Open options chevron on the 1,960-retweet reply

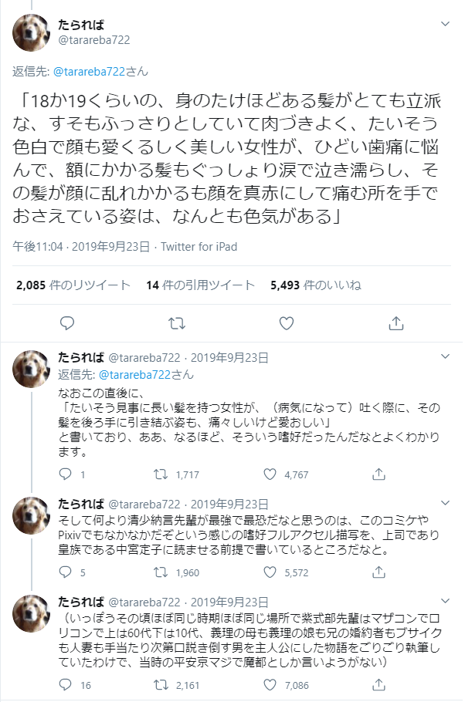[445, 503]
